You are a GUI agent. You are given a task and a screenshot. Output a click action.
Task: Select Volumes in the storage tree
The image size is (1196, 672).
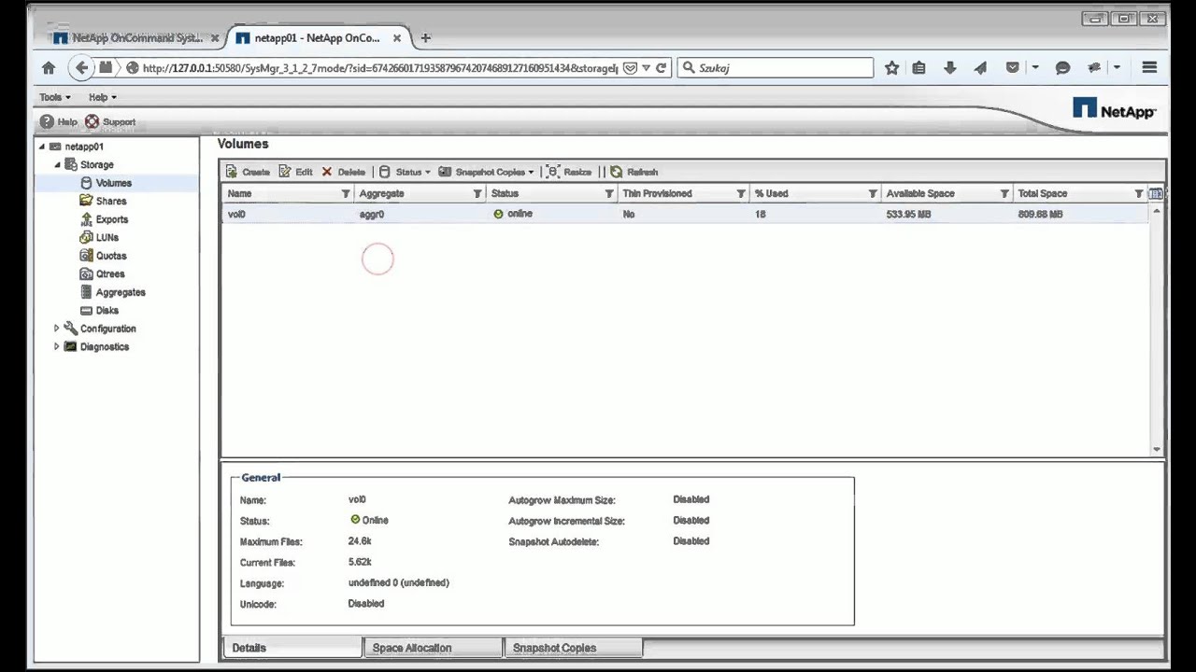(x=113, y=183)
